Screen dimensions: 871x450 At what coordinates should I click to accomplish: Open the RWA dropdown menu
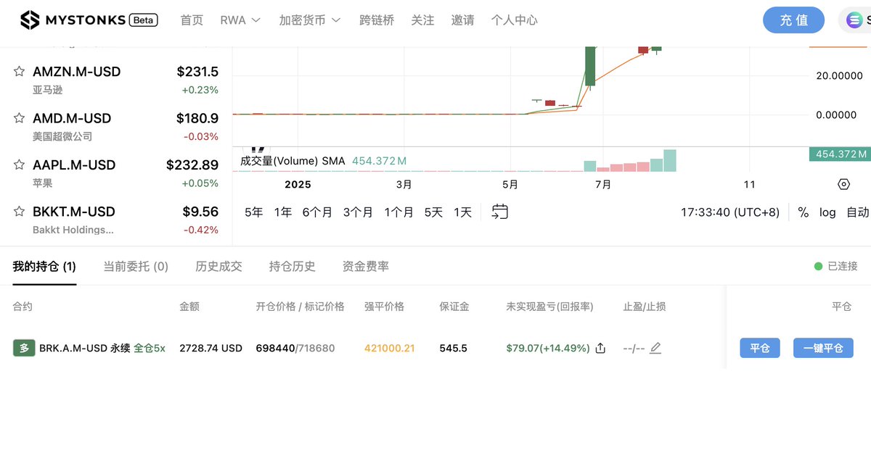pos(240,20)
